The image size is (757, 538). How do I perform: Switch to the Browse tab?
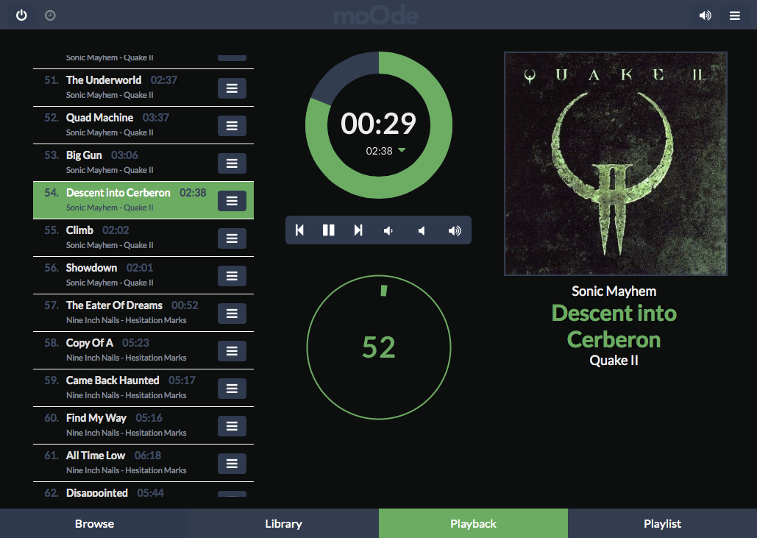click(95, 523)
